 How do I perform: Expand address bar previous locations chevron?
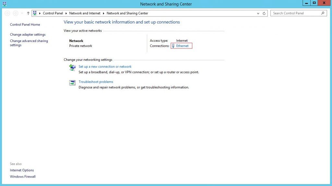(x=258, y=13)
